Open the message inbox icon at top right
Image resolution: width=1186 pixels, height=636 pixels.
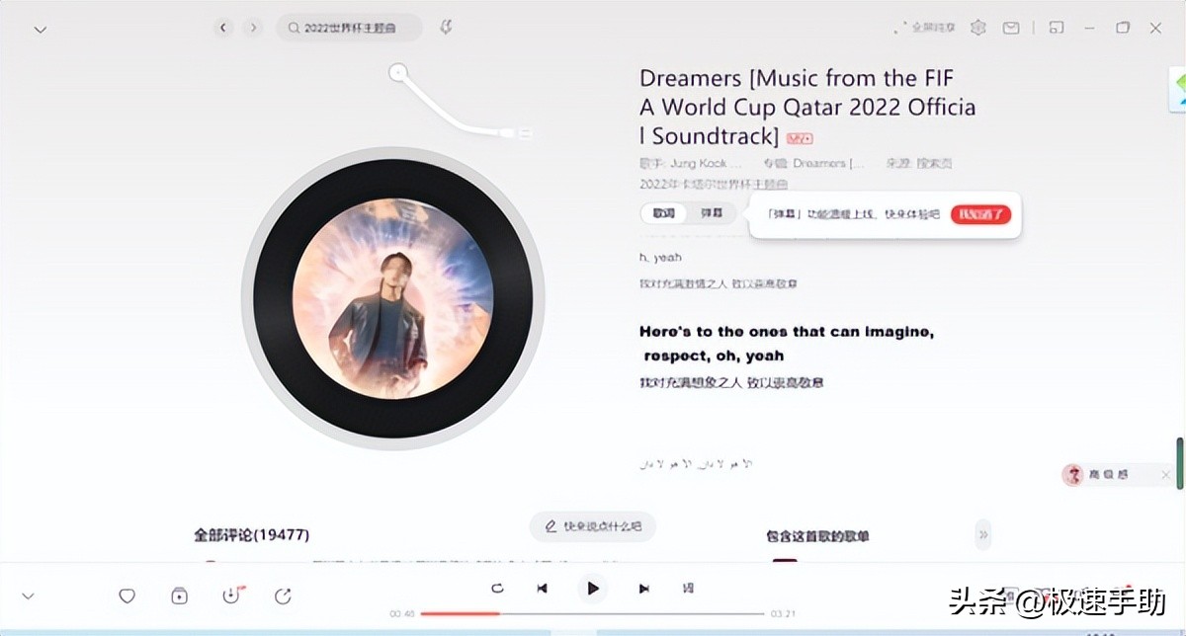pyautogui.click(x=1011, y=28)
